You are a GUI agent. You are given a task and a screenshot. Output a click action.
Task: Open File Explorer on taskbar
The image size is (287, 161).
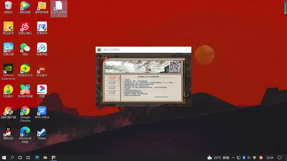click(45, 157)
